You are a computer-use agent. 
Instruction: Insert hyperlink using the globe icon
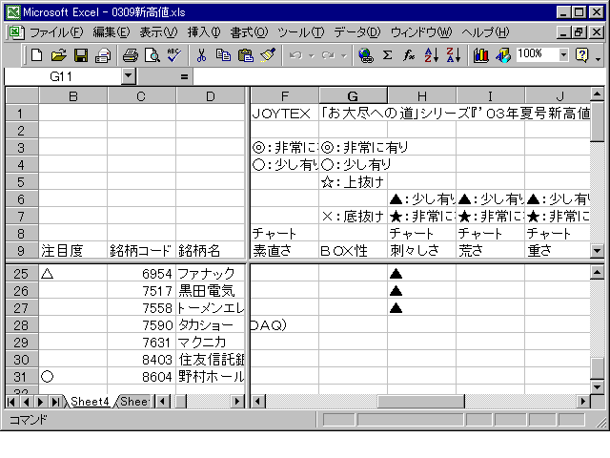366,55
